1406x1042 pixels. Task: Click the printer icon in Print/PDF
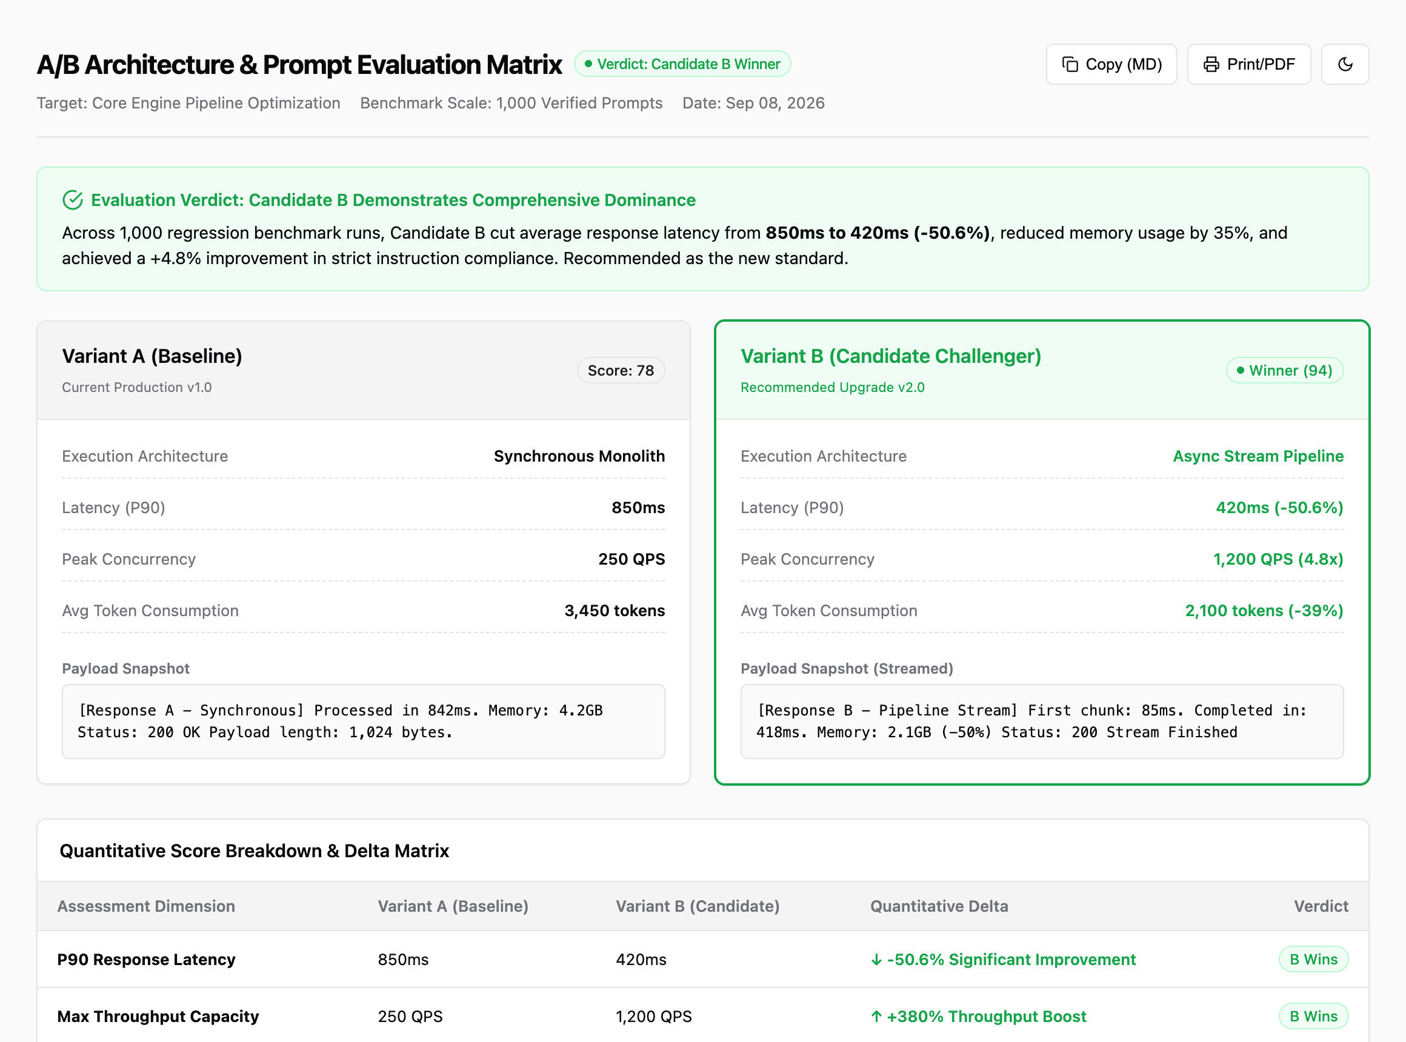[x=1211, y=64]
